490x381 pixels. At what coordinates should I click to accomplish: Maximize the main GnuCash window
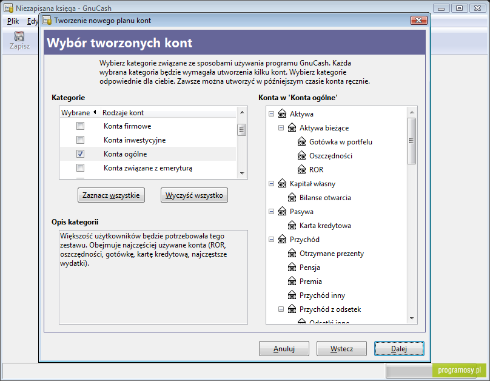(460, 8)
